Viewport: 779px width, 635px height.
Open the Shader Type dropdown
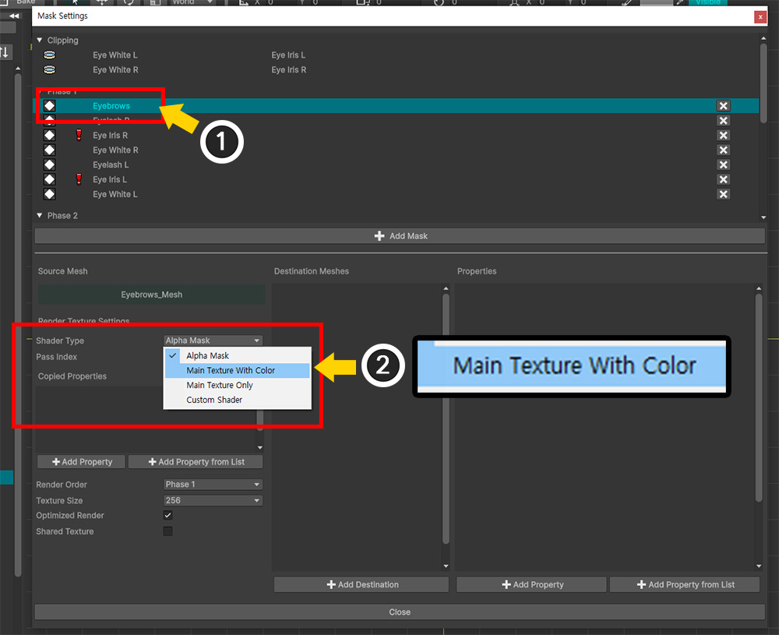pos(213,340)
